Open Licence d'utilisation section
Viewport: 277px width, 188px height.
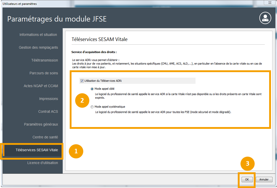click(x=43, y=163)
